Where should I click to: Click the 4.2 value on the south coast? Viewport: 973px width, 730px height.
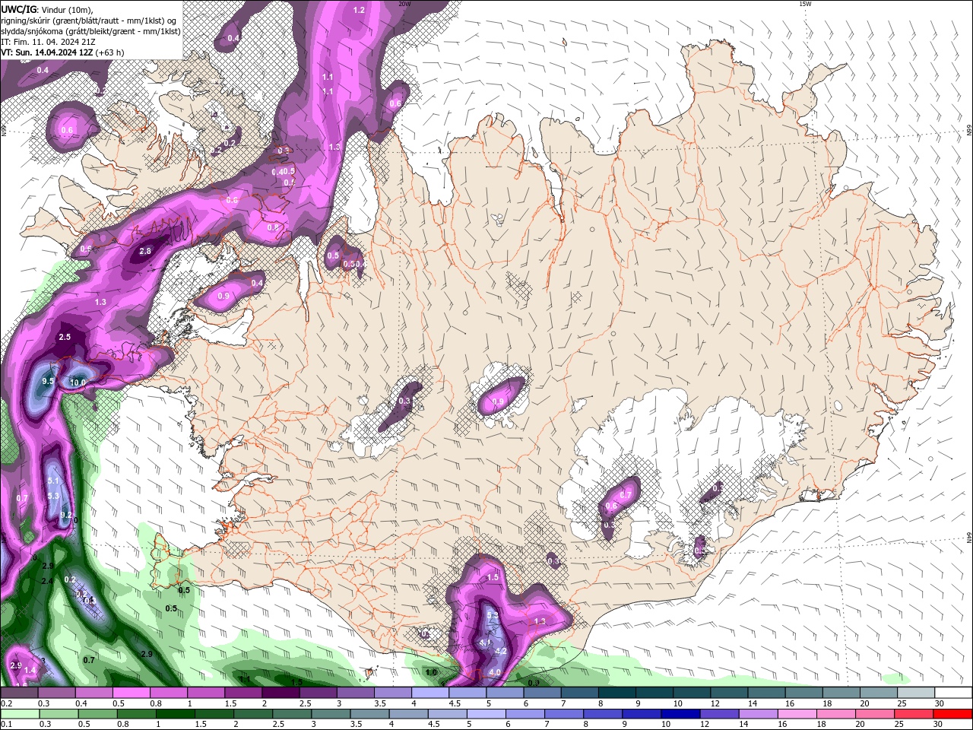point(501,652)
